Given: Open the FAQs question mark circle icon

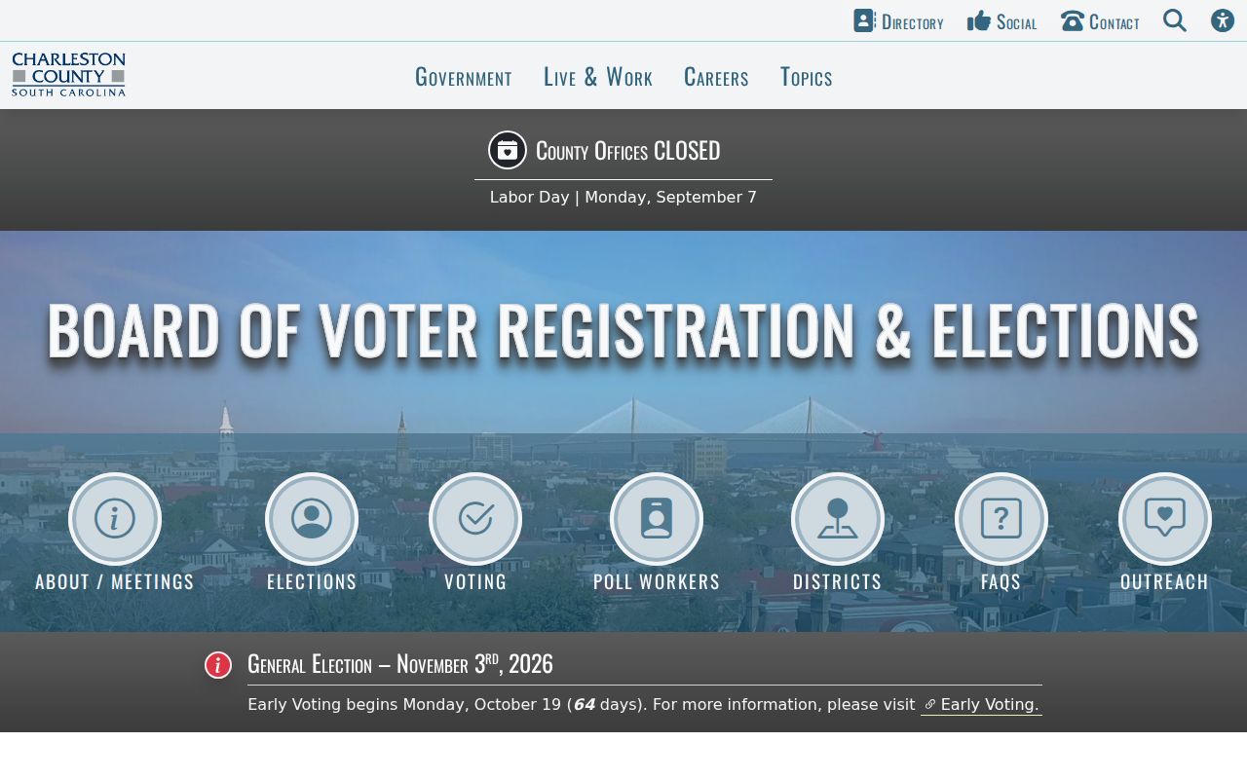Looking at the screenshot, I should [x=1001, y=519].
